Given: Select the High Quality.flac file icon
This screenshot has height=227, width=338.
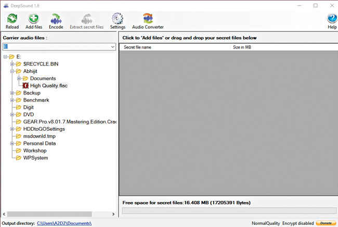Looking at the screenshot, I should click(x=25, y=86).
